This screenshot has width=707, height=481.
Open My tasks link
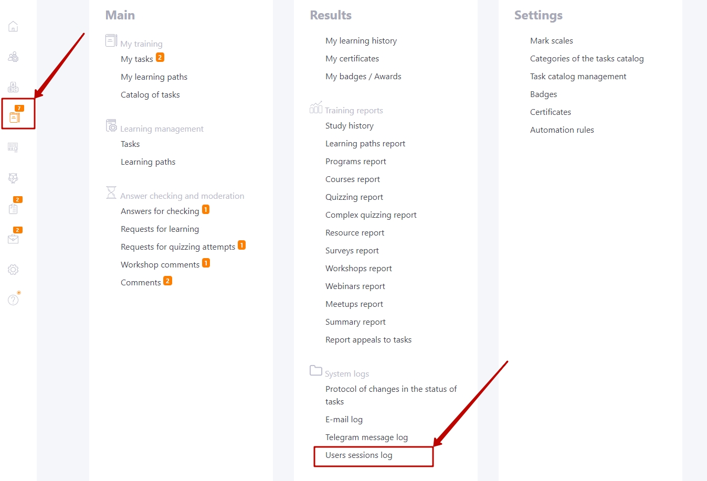pyautogui.click(x=137, y=59)
